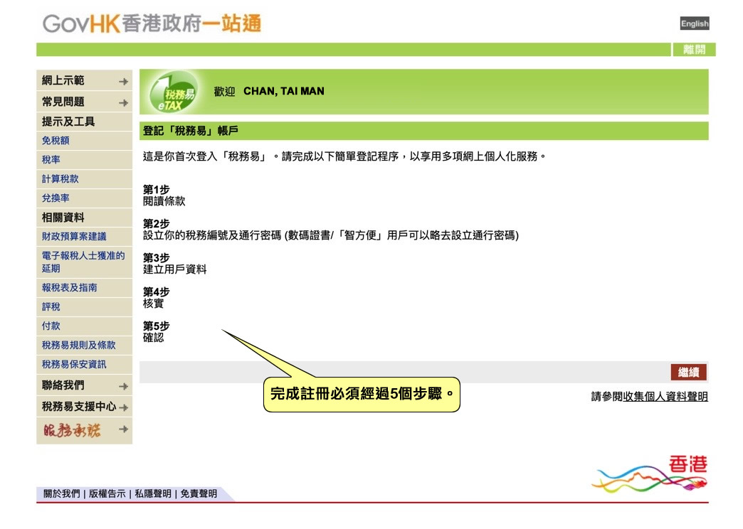This screenshot has height=529, width=743.
Task: Click the GovHK 香港政府一站通 logo
Action: pos(152,23)
